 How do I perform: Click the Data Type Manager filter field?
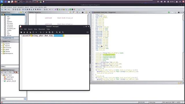[x=15, y=99]
